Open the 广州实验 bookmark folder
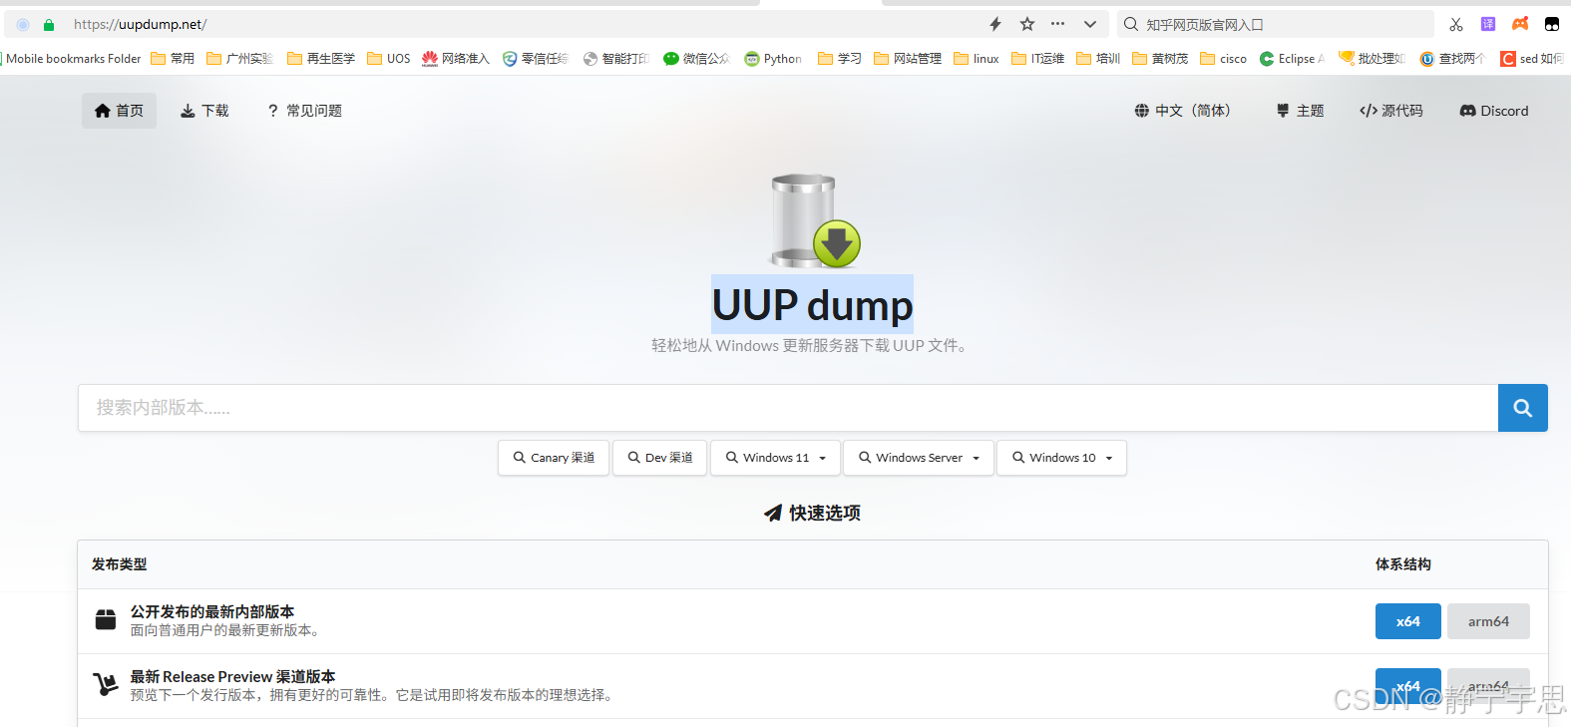 point(239,59)
